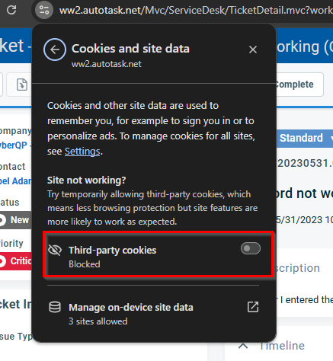The width and height of the screenshot is (333, 361).
Task: Click the Timeline section heading
Action: (282, 346)
